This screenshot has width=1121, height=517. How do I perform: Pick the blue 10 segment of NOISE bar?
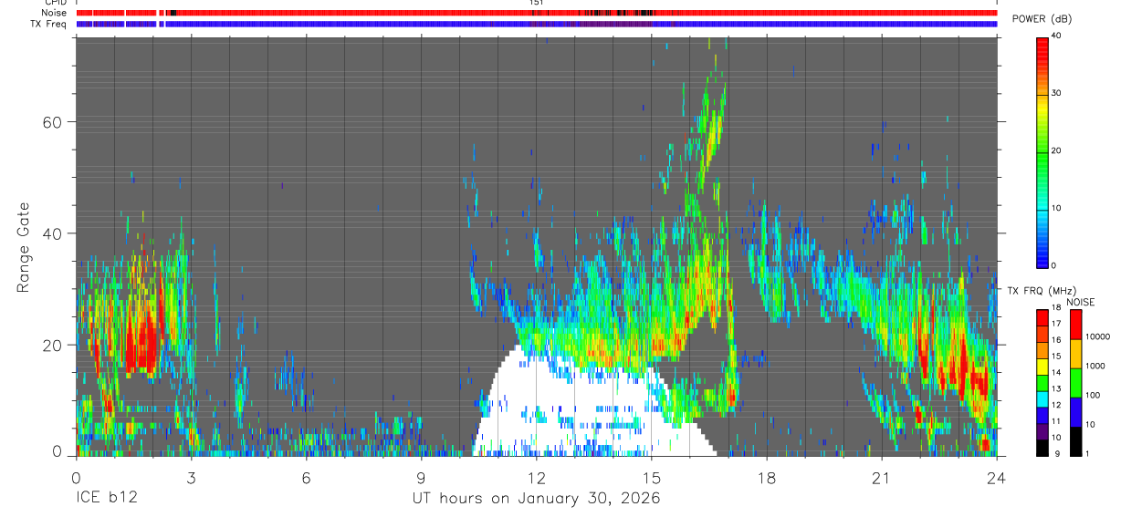[1074, 412]
